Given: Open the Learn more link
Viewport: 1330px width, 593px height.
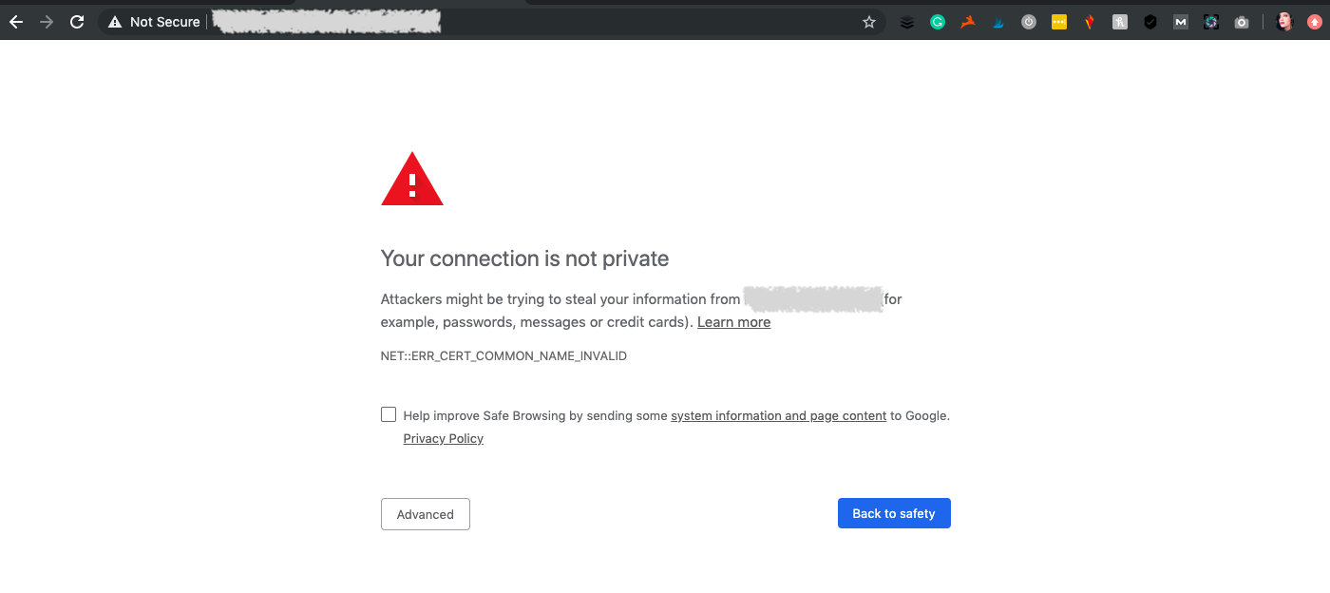Looking at the screenshot, I should (733, 322).
